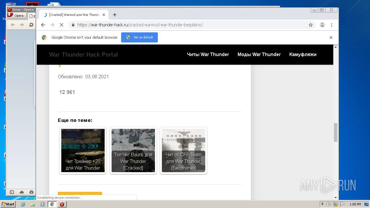The image size is (370, 208).
Task: Open media player from taskbar
Action: coord(42,204)
